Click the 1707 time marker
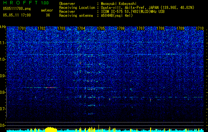The image size is (208, 132). 141,28
